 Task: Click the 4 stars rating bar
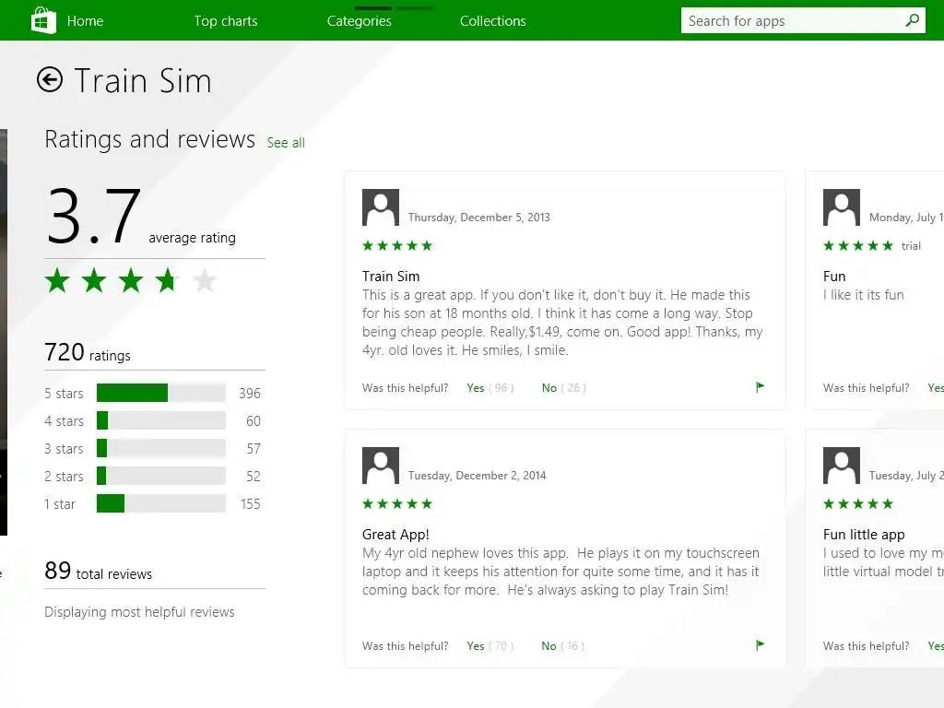160,420
